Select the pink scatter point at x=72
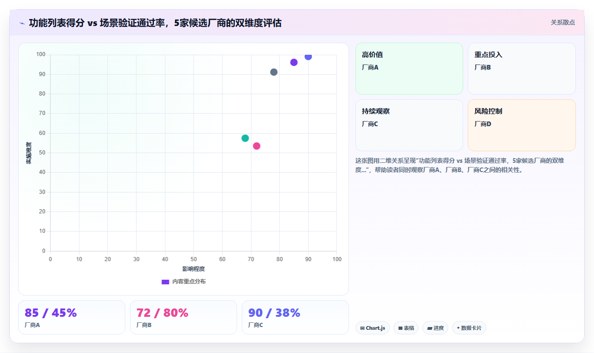594x353 pixels. (257, 146)
